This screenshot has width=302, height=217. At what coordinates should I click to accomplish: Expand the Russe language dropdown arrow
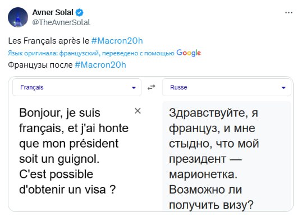(283, 88)
